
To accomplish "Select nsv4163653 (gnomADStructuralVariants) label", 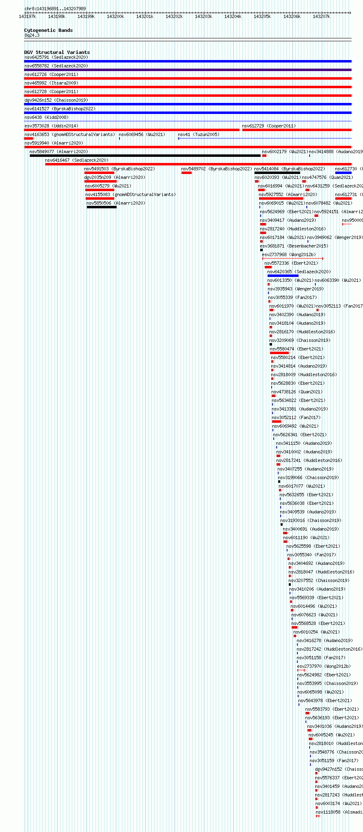I will click(x=70, y=134).
